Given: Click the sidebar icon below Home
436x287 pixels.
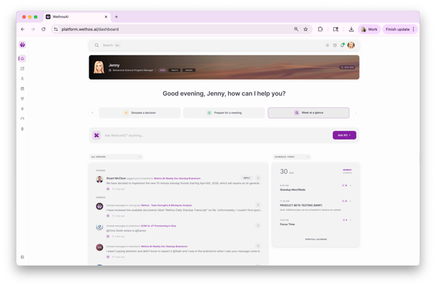Looking at the screenshot, I should [x=23, y=68].
